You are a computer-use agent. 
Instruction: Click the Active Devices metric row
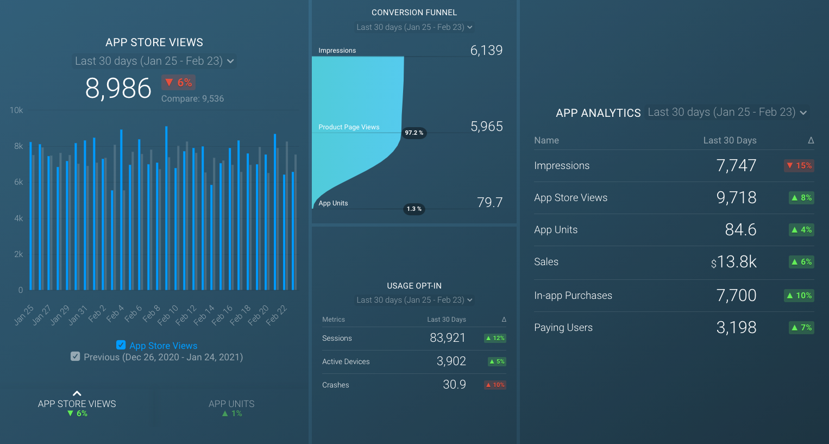pos(414,361)
